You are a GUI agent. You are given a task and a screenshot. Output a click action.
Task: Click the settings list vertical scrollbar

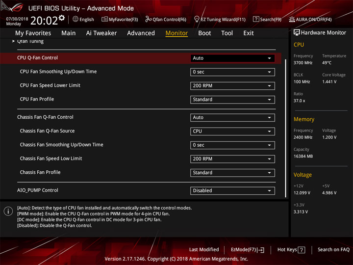[285, 128]
